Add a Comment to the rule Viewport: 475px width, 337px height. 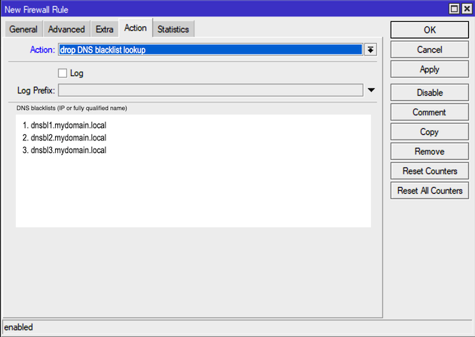(430, 112)
